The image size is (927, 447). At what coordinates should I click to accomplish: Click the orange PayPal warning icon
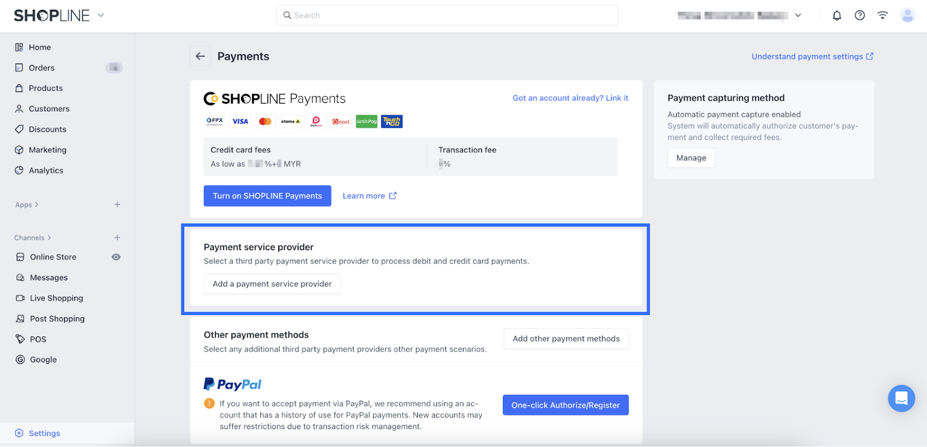[x=209, y=404]
